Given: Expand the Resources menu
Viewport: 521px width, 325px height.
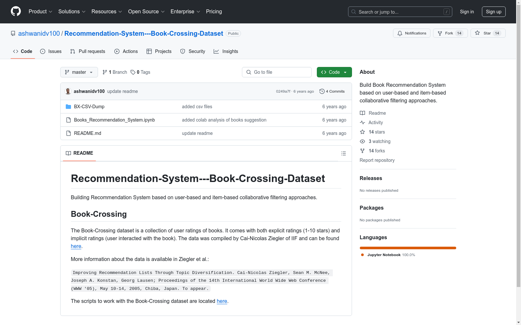Looking at the screenshot, I should coord(107,11).
